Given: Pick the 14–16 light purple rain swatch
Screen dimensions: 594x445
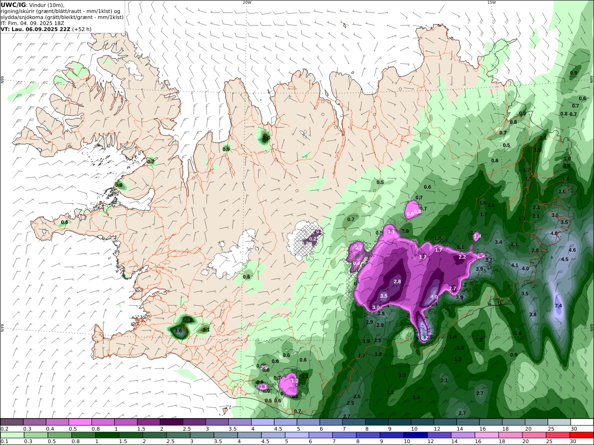Looking at the screenshot, I should pos(463,435).
